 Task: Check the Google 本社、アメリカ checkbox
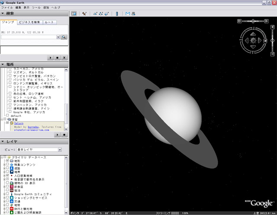pos(10,112)
